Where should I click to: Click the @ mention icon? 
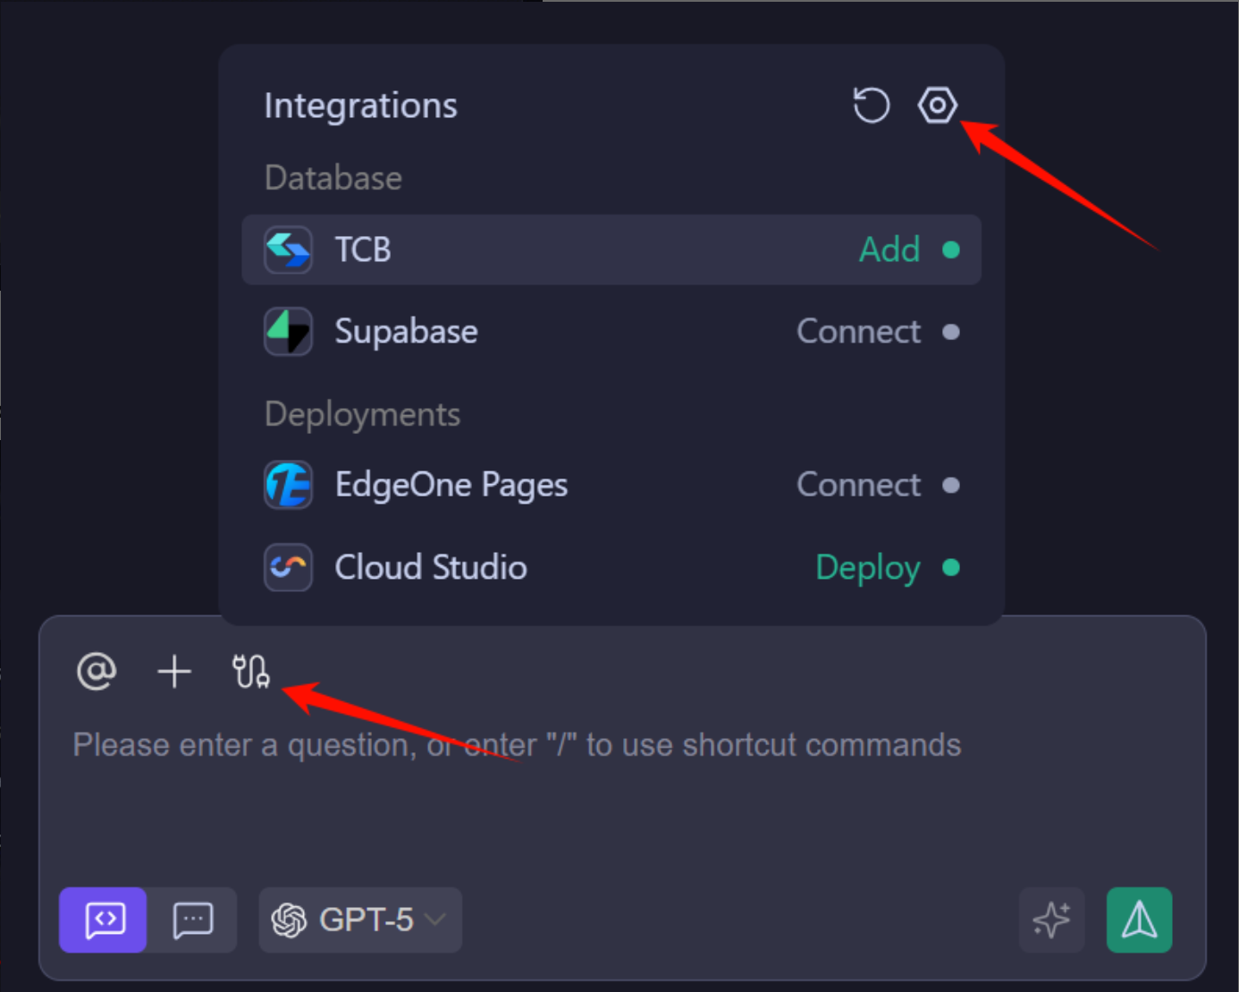coord(97,671)
